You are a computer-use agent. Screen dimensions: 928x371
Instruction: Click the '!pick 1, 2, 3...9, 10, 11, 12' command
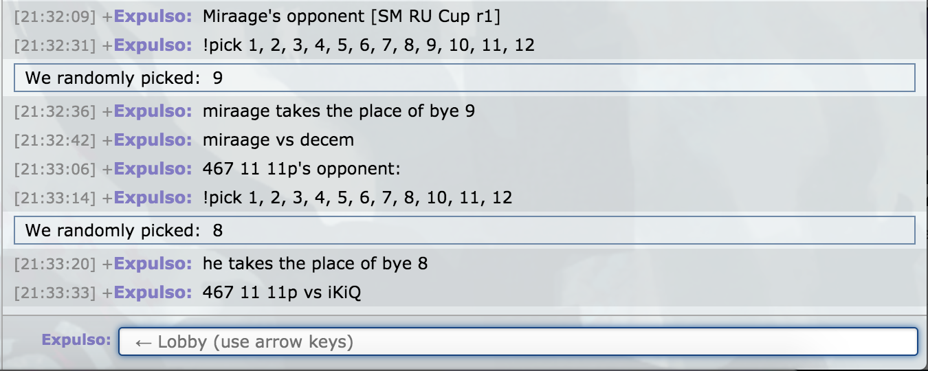[368, 46]
